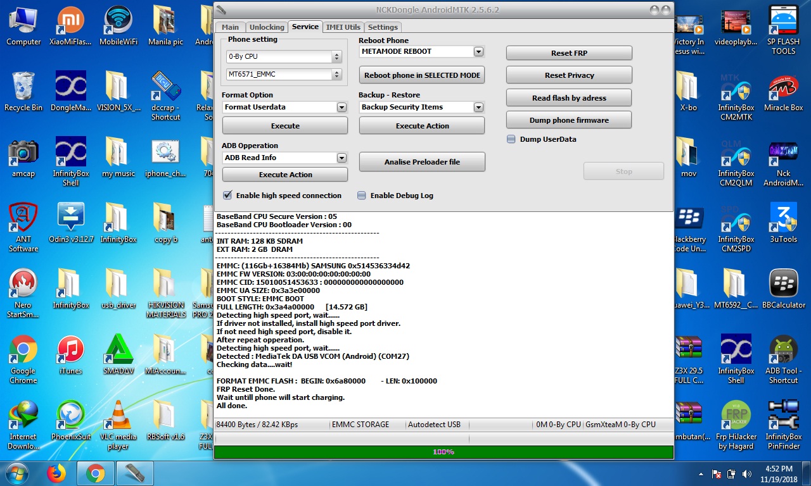Viewport: 811px width, 486px height.
Task: Open SMADAV desktop shortcut
Action: point(118,356)
